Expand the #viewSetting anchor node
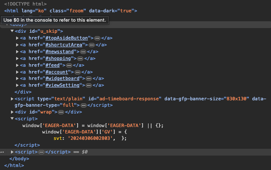The width and height of the screenshot is (271, 170). click(17, 85)
